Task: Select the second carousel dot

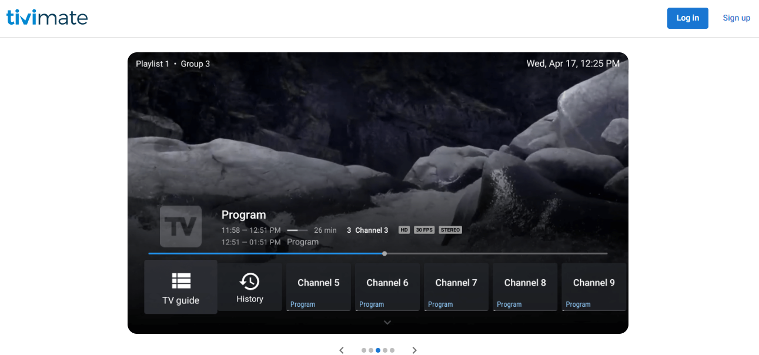Action: 371,350
